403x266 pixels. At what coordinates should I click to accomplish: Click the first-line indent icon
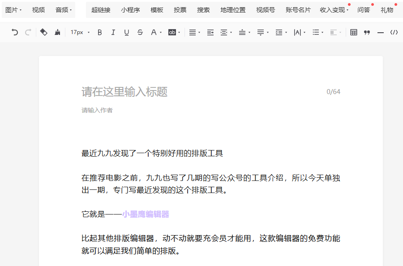click(210, 32)
